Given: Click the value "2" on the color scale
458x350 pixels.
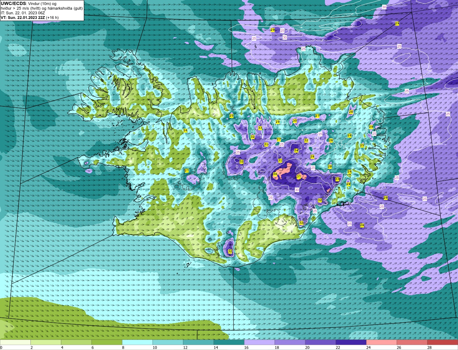Looking at the screenshot, I should point(31,347).
